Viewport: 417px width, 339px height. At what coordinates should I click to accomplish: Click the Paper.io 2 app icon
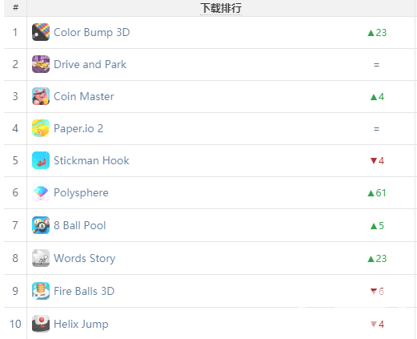pyautogui.click(x=41, y=128)
